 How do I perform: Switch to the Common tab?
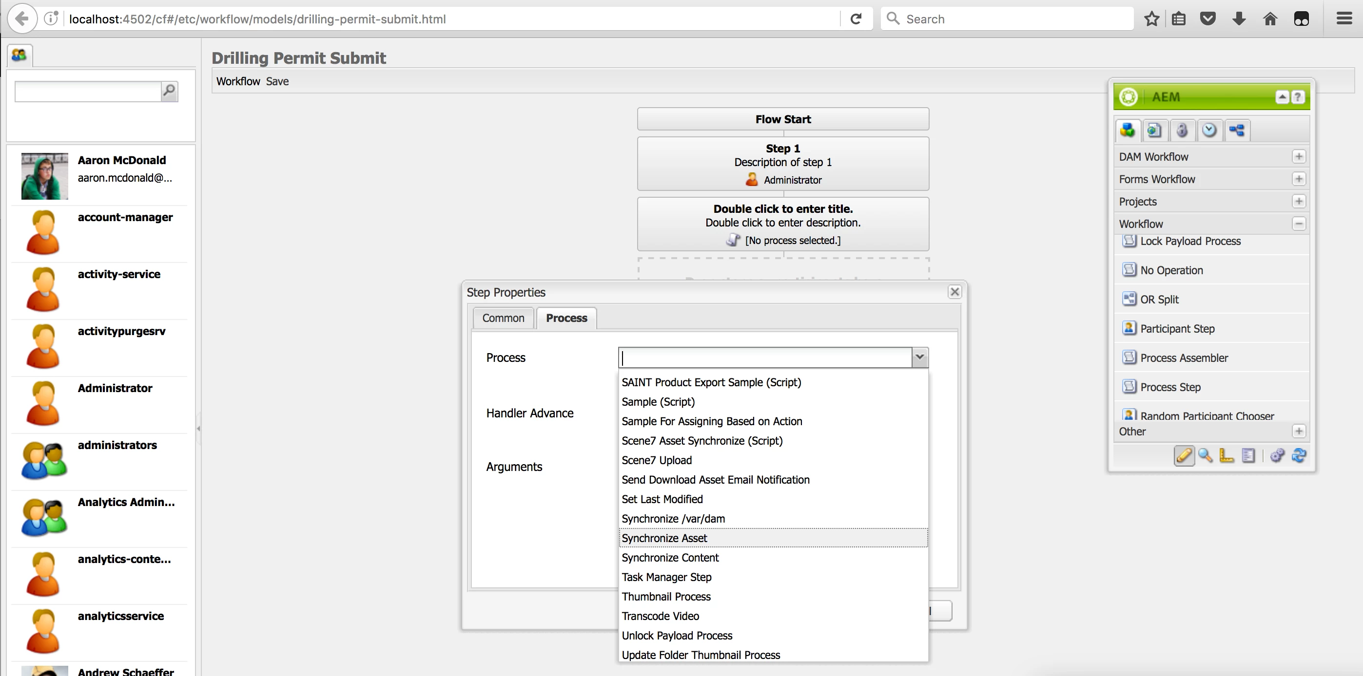point(503,318)
